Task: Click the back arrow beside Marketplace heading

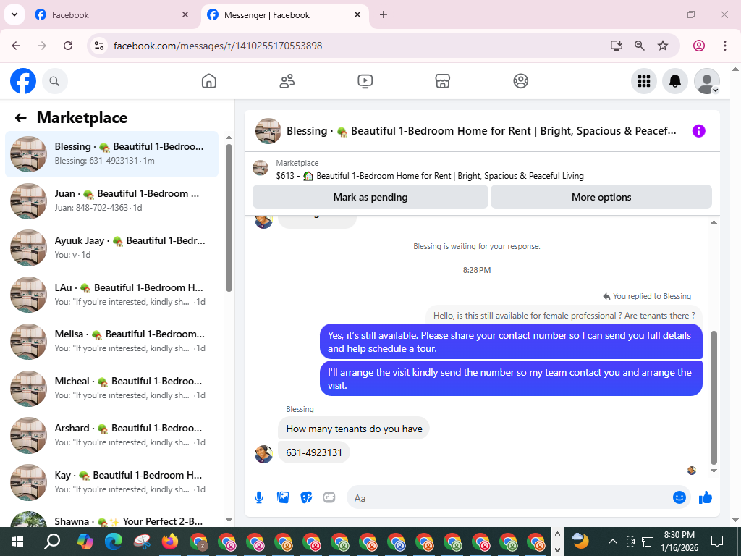Action: click(20, 118)
